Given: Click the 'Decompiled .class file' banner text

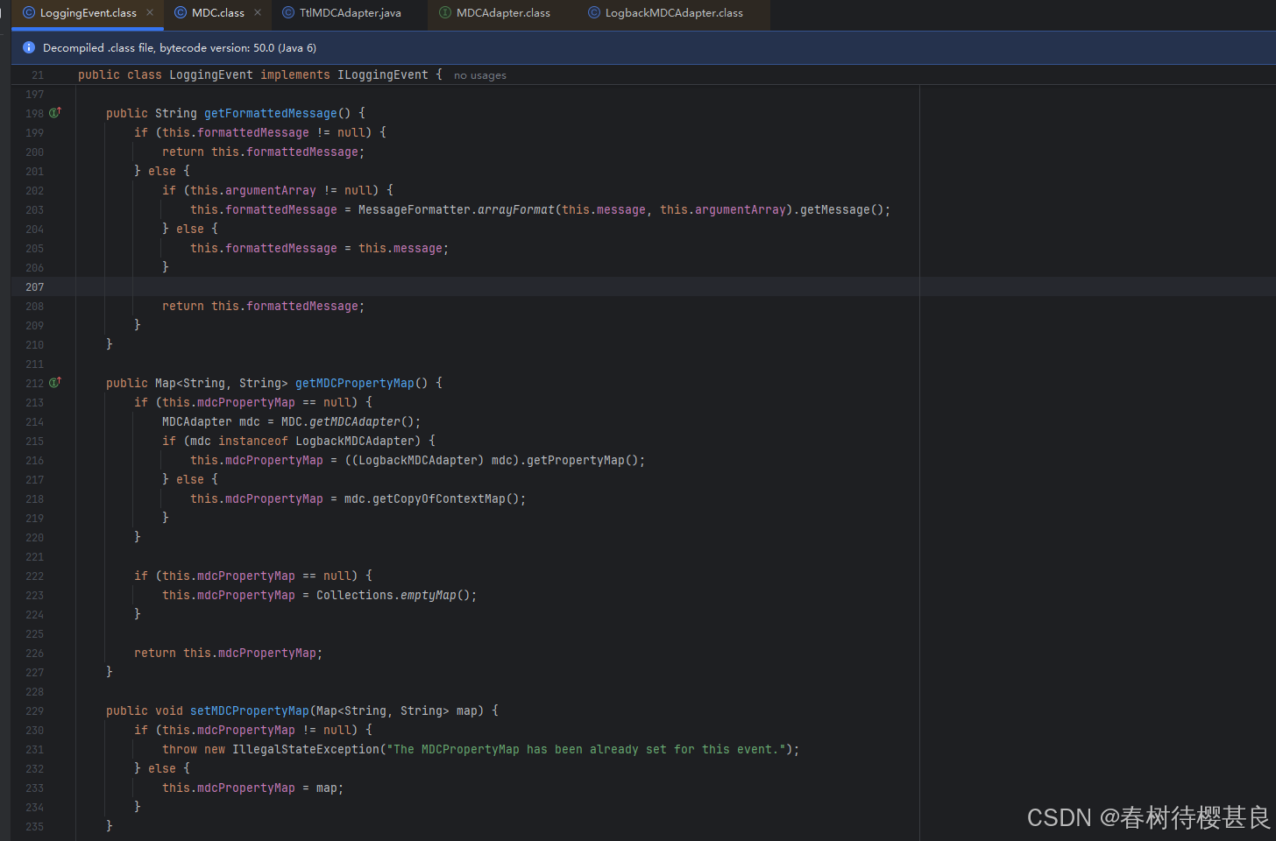Looking at the screenshot, I should [x=180, y=48].
